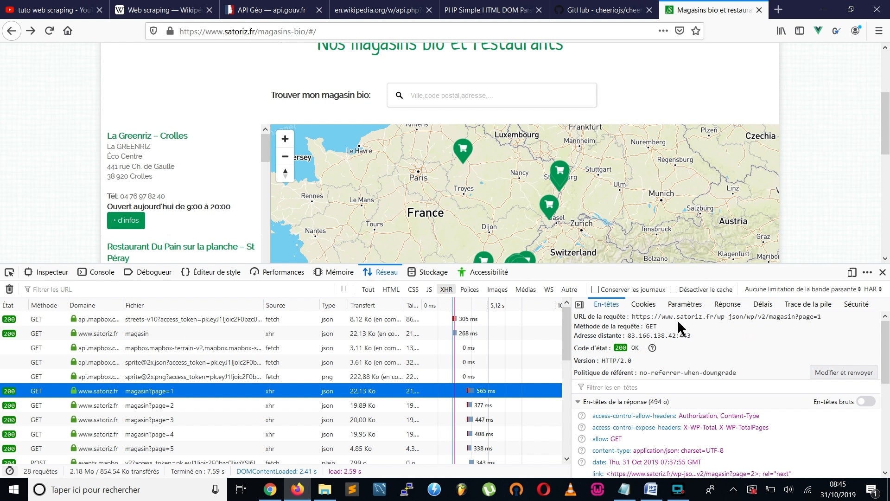Click the '+ d'infos' green button
The width and height of the screenshot is (890, 501).
tap(126, 220)
